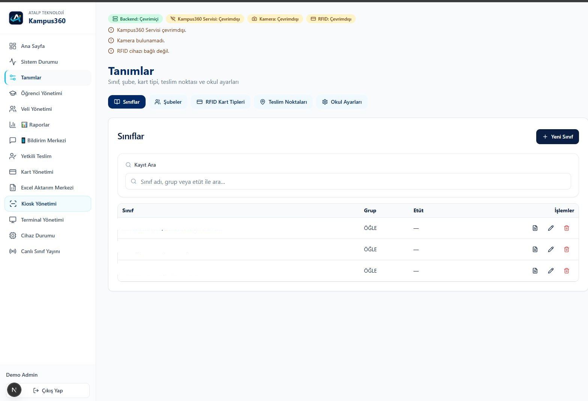Click the Kamera bulunamadı warning message

[x=141, y=40]
